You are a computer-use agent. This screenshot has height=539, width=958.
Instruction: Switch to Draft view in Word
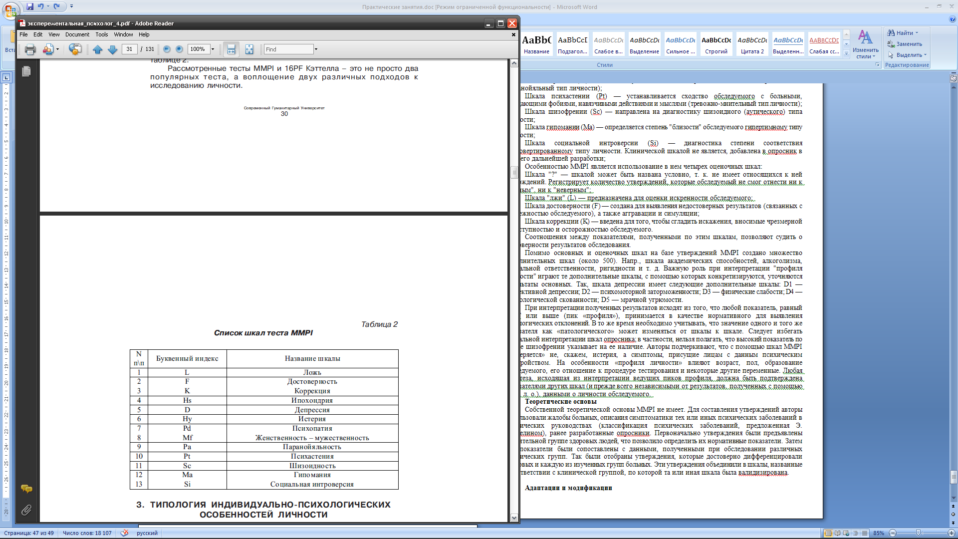(864, 533)
